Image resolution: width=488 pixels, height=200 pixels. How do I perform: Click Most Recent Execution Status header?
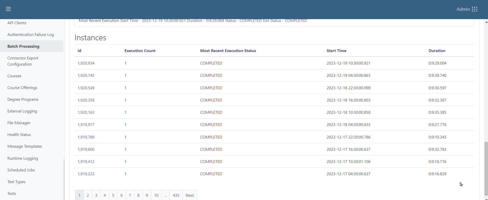(228, 51)
